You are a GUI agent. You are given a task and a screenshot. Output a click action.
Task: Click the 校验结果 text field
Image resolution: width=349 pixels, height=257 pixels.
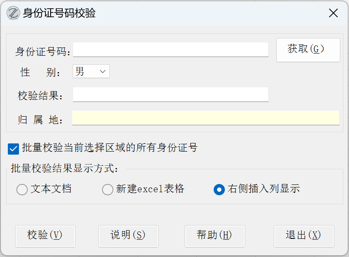171,95
